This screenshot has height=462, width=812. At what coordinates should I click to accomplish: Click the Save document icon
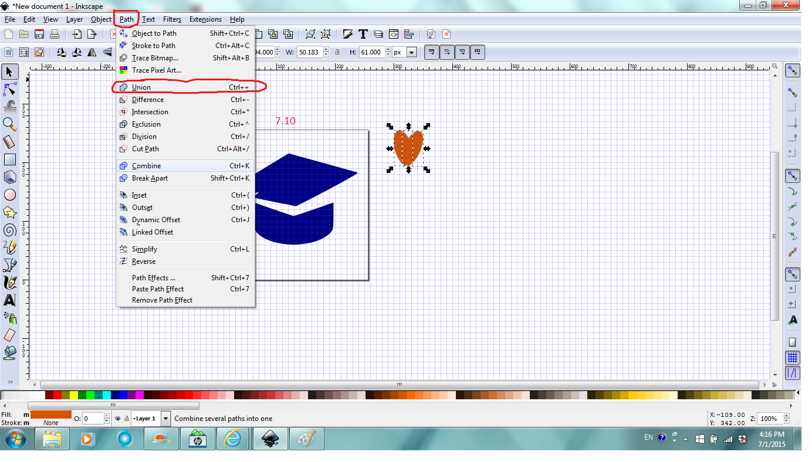(39, 34)
